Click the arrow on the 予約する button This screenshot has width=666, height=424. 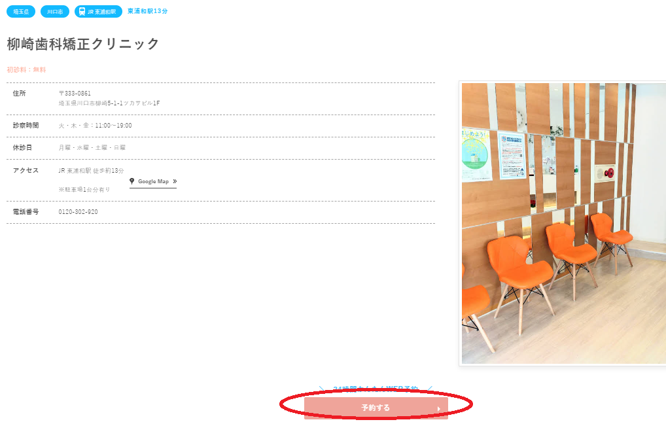pos(439,409)
